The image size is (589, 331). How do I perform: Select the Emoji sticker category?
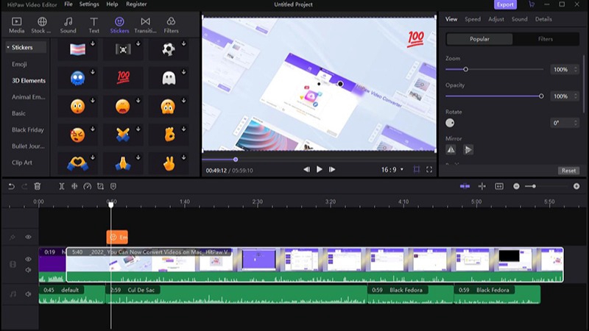pos(19,64)
